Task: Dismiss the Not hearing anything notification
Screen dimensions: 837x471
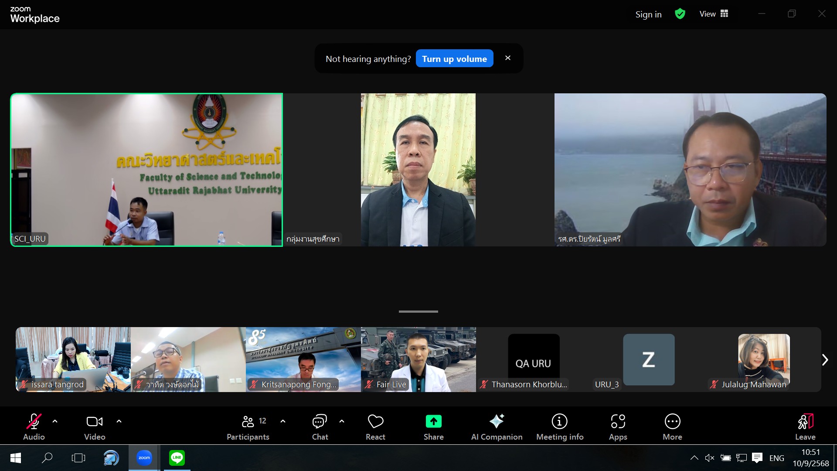Action: click(x=507, y=58)
